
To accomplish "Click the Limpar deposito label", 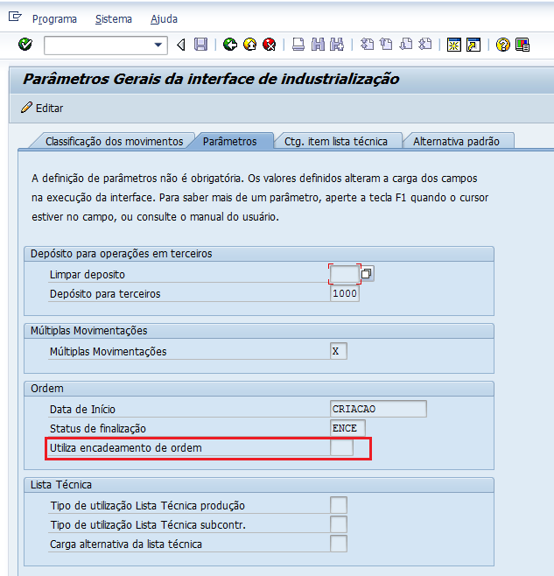I will (x=88, y=275).
